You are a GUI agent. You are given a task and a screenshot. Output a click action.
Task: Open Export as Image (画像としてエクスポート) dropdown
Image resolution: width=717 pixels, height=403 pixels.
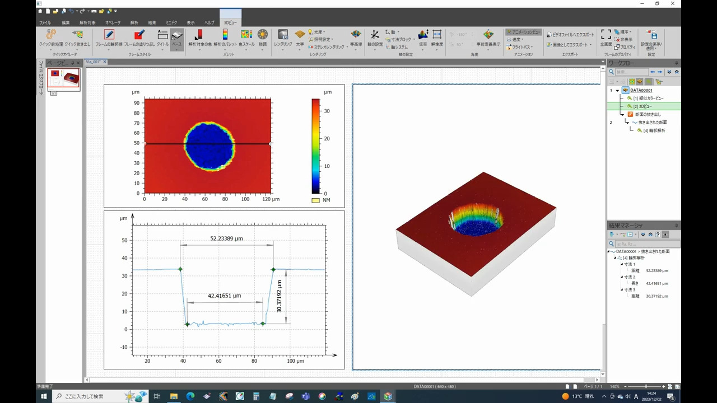pos(570,45)
